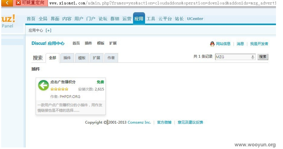Image resolution: width=283 pixels, height=149 pixels.
Task: Open the 点击广告赚积分 plugin title
Action: (x=63, y=82)
